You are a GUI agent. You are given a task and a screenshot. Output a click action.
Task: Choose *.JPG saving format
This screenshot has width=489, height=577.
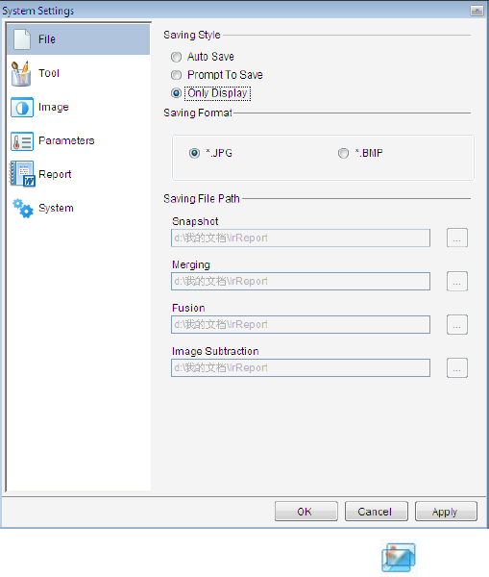click(x=194, y=153)
